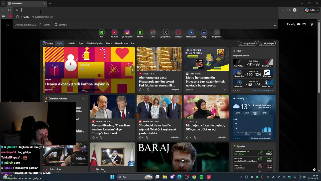
Task: Expand the NBA league dropdown chevron
Action: (x=243, y=51)
